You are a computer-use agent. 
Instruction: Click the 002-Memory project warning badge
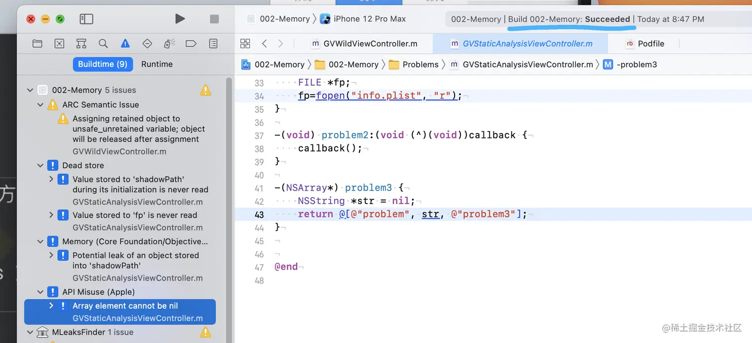pyautogui.click(x=205, y=90)
